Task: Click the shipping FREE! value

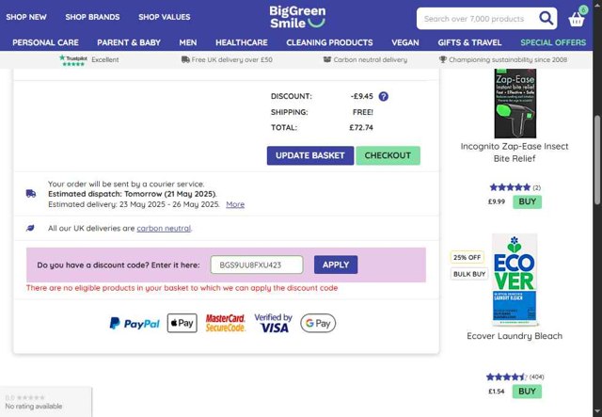Action: click(363, 112)
